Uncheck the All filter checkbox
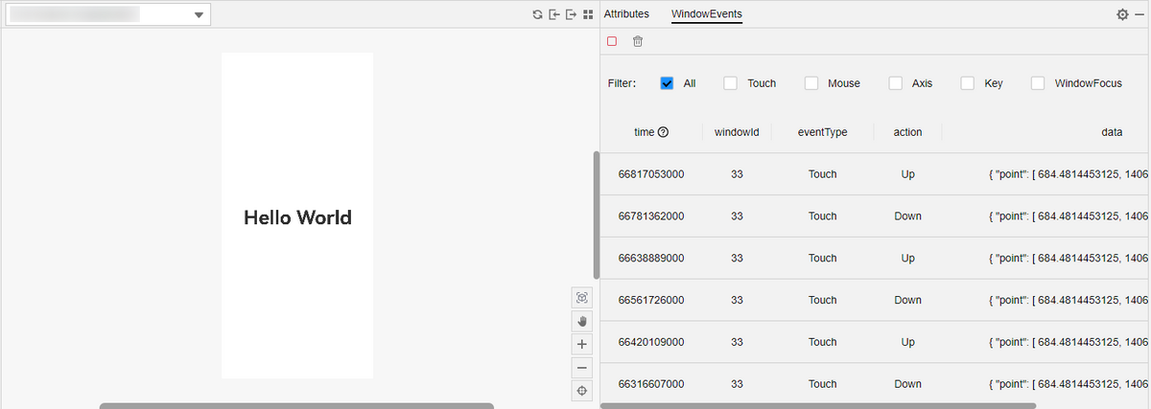This screenshot has height=409, width=1151. pyautogui.click(x=668, y=83)
